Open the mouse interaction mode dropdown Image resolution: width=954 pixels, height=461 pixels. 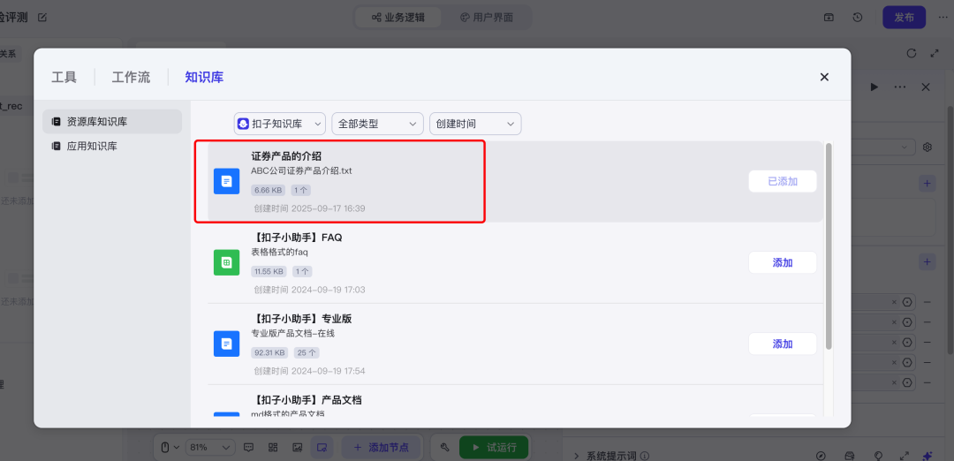click(169, 447)
